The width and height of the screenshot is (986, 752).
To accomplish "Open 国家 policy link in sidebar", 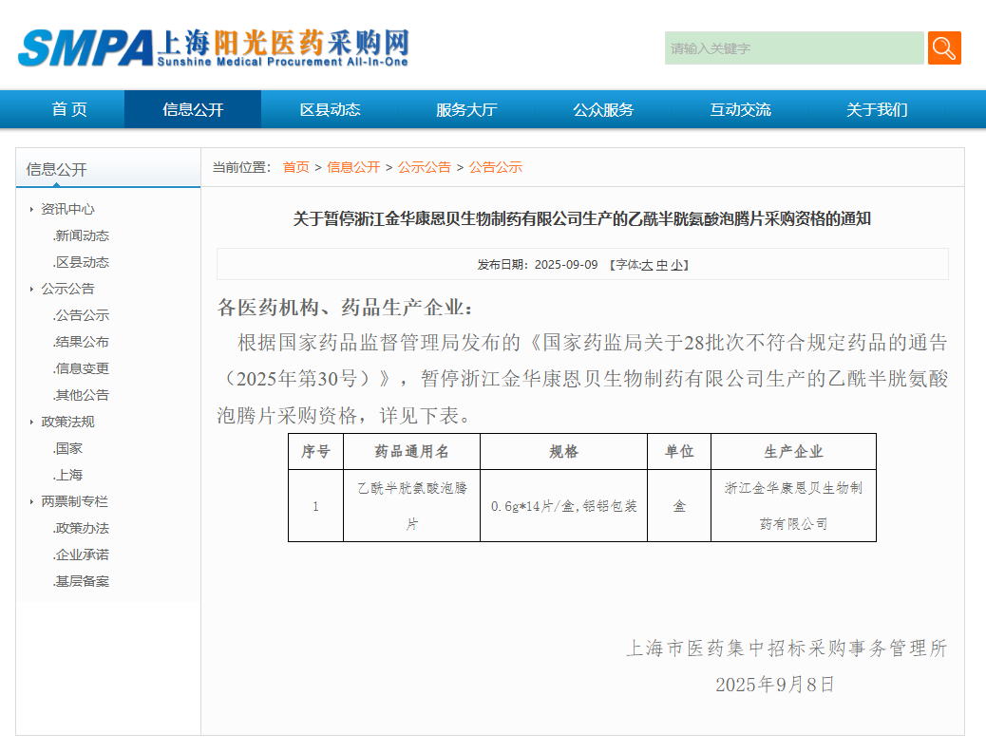I will pos(67,448).
